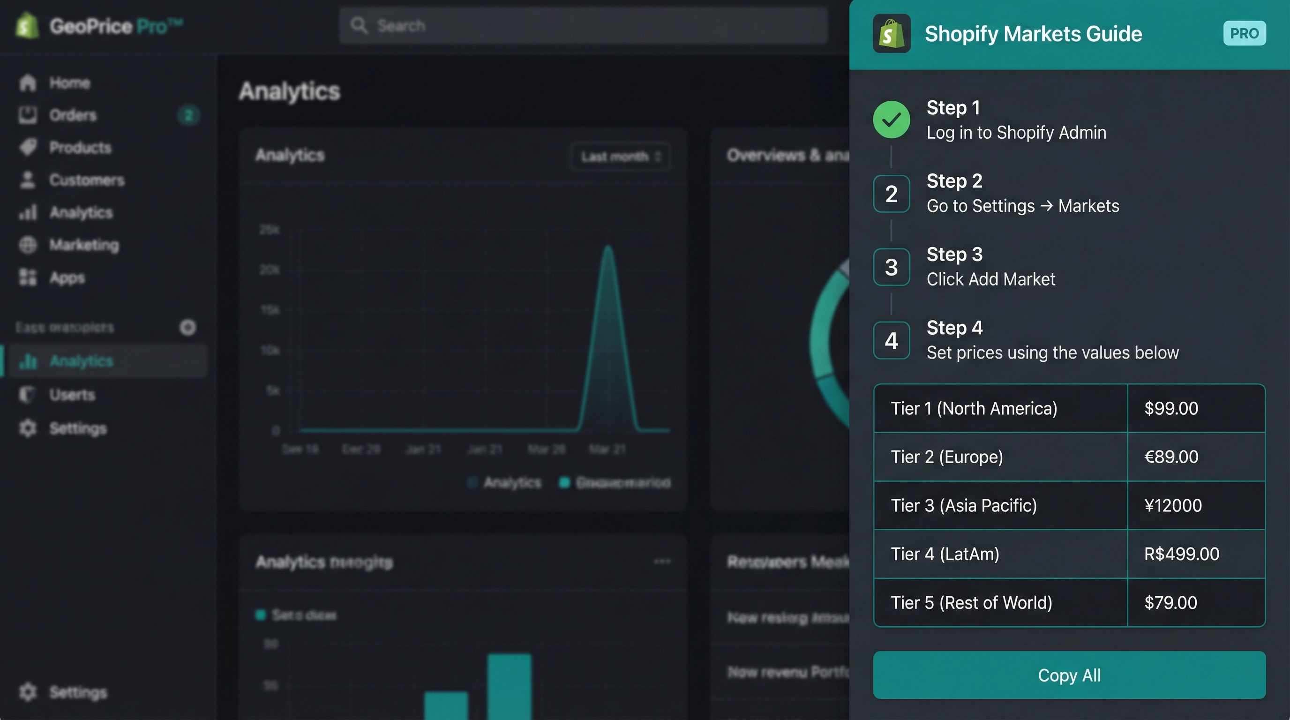Screen dimensions: 1290x720
Task: Select 'Log in to Shopify Admin' text
Action: pyautogui.click(x=1016, y=133)
